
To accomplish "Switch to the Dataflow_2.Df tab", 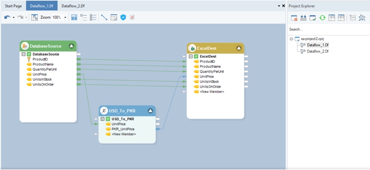I will [x=73, y=6].
